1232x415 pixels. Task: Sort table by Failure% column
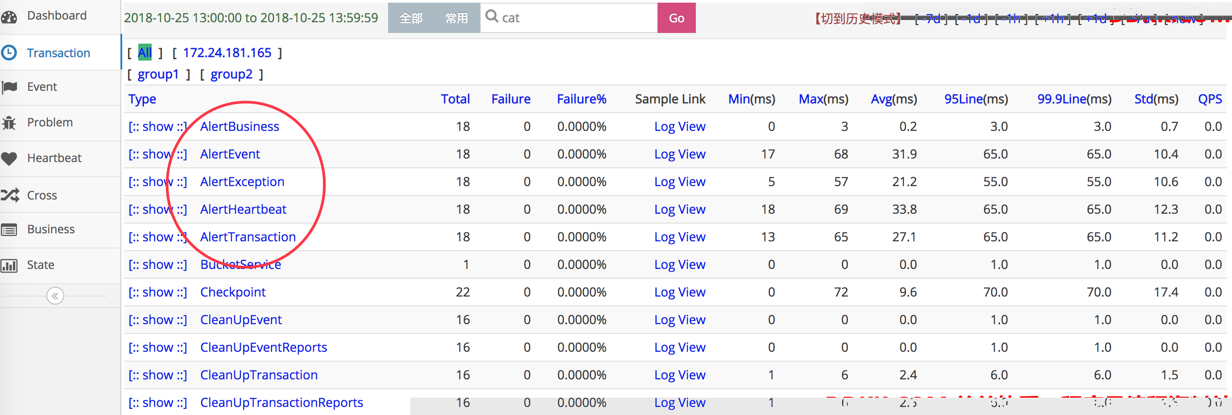[582, 99]
